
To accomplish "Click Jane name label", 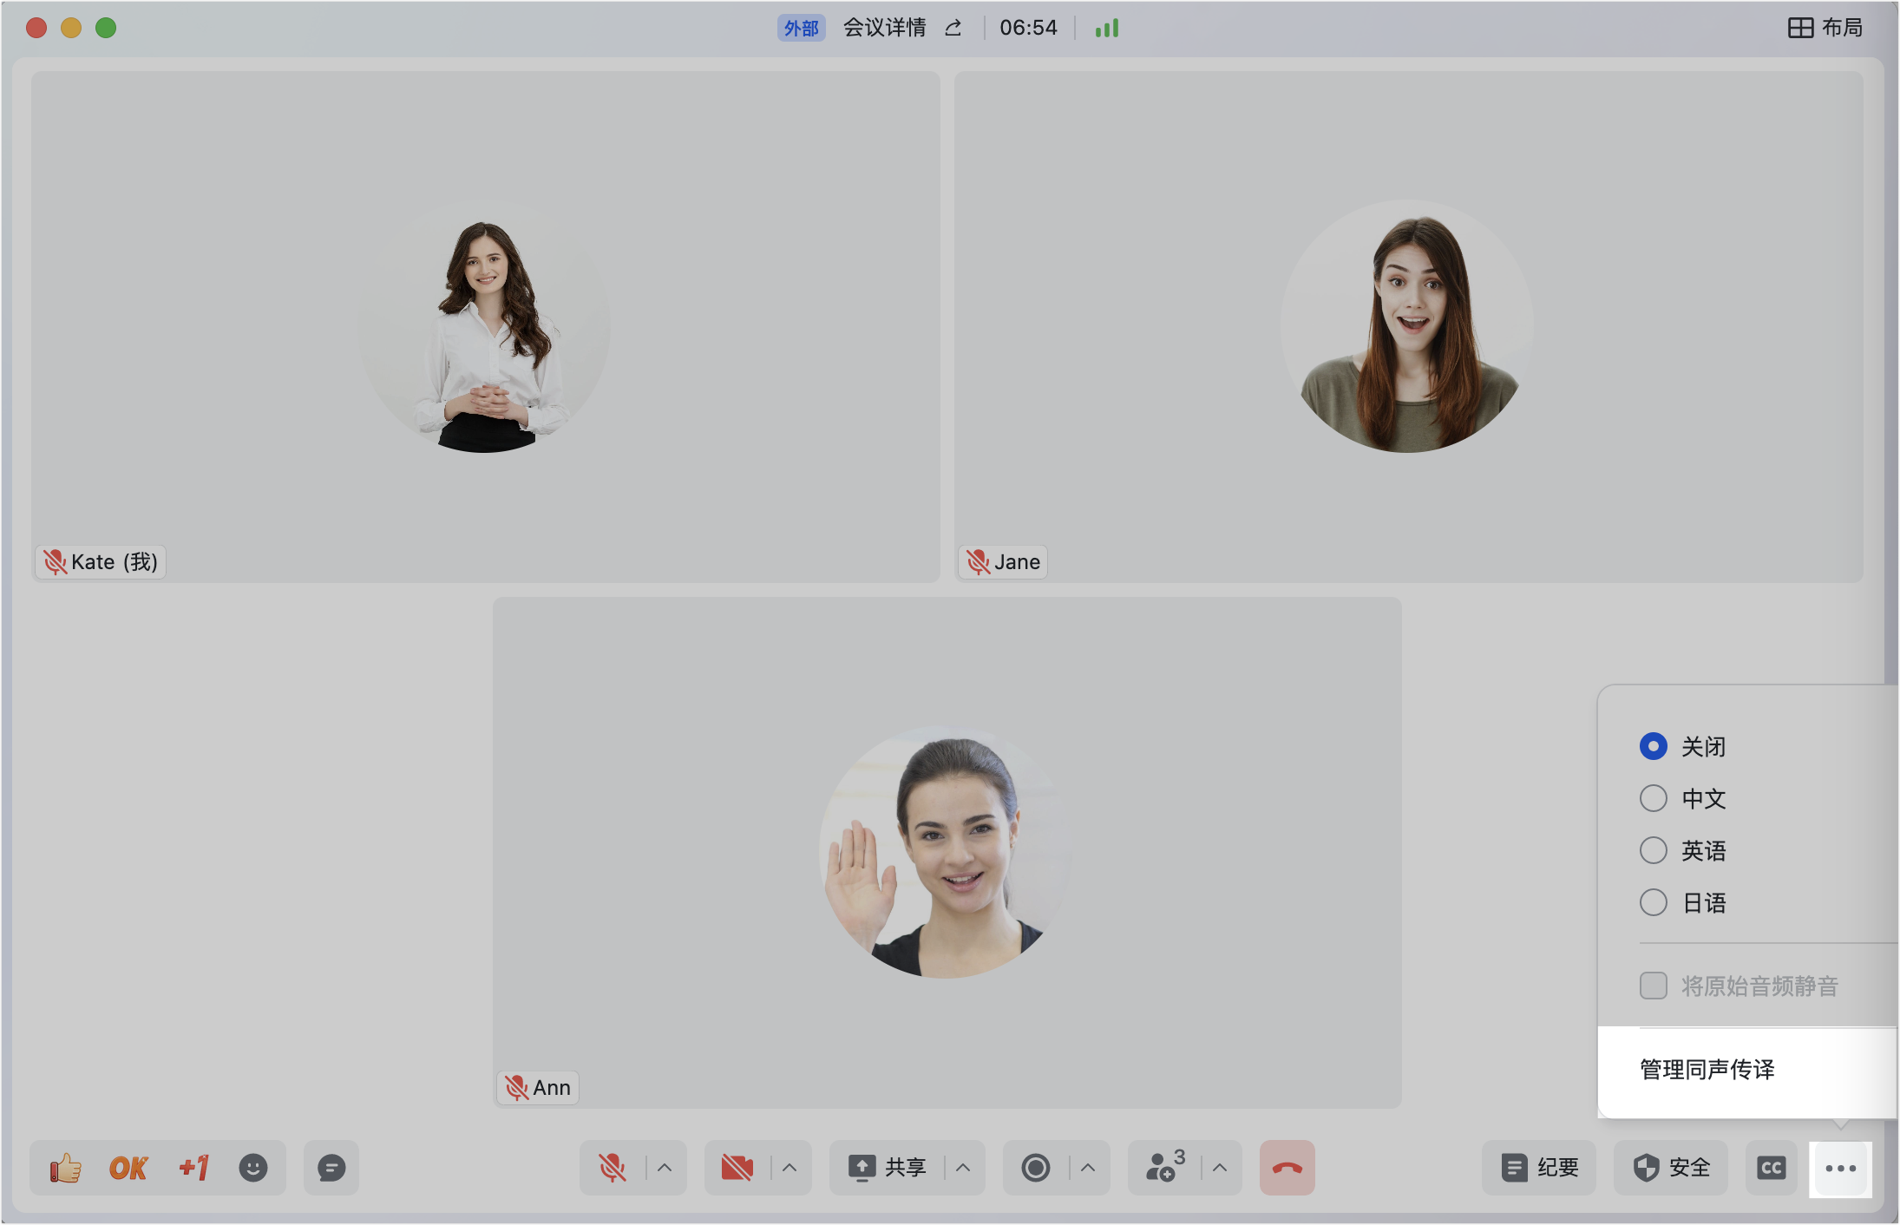I will pos(1003,562).
